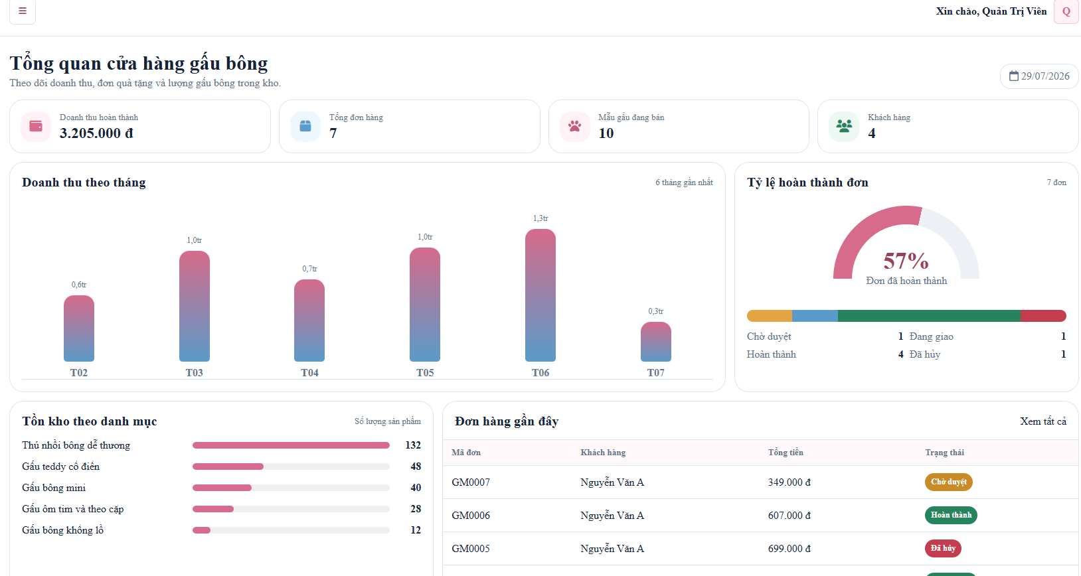
Task: Click the stock count 132
Action: pyautogui.click(x=413, y=445)
